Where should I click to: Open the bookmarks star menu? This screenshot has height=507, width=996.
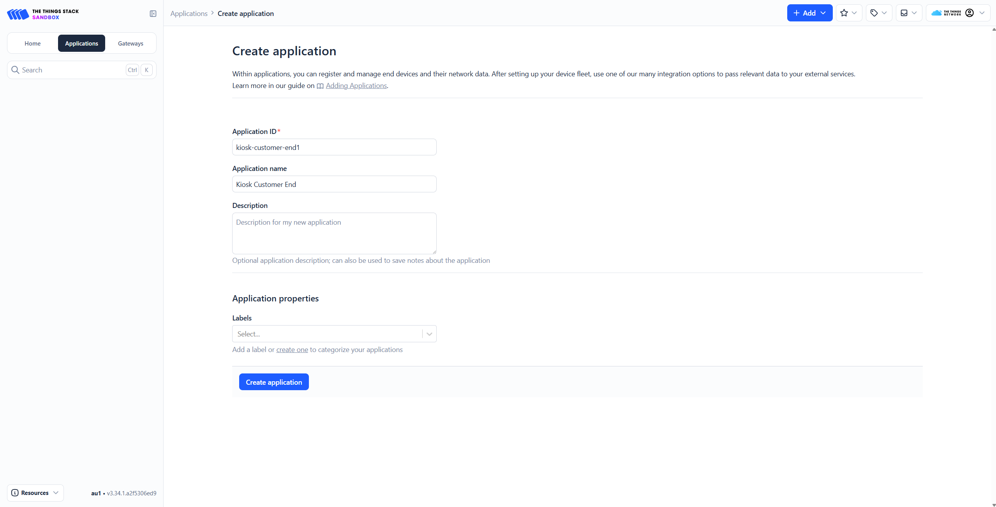click(x=848, y=13)
